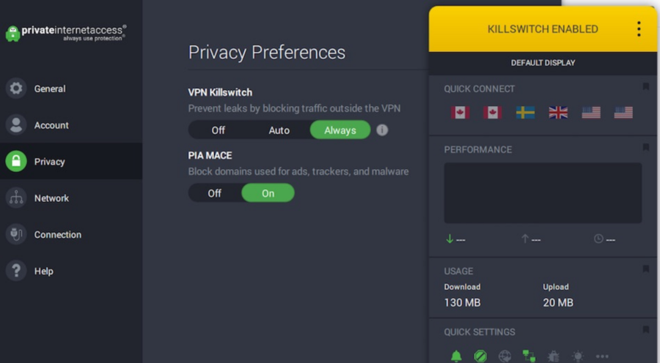Set VPN Killswitch to Off
Viewport: 660px width, 363px height.
pyautogui.click(x=219, y=130)
